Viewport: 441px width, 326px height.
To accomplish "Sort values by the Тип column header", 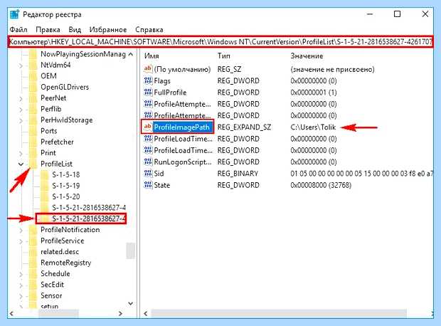I will (x=223, y=56).
